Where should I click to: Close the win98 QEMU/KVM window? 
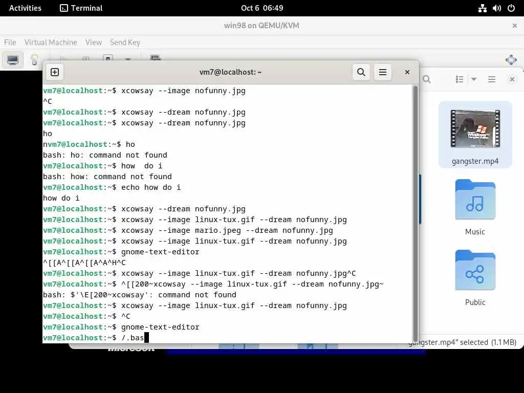515,26
